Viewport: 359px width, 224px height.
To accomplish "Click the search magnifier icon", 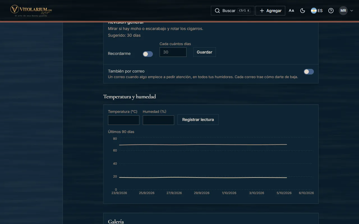I will point(217,11).
